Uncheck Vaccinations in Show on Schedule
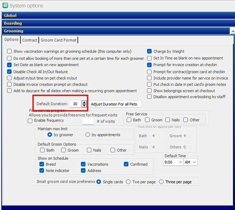 (x=83, y=164)
